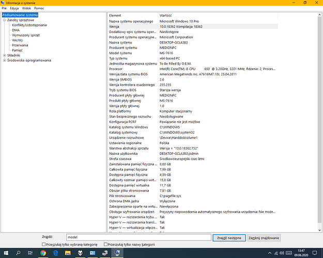Click scrollbar up arrow in details pane
The image size is (323, 258).
click(319, 15)
